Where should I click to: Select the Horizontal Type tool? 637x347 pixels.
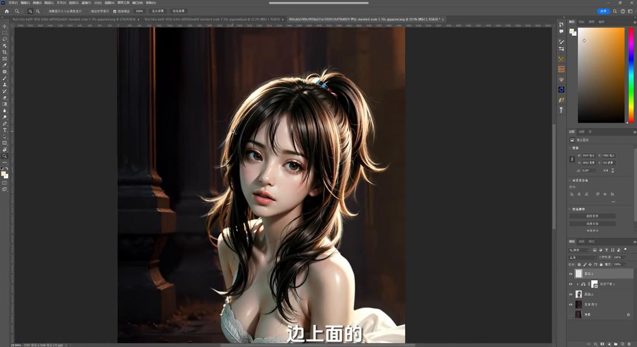coord(5,130)
